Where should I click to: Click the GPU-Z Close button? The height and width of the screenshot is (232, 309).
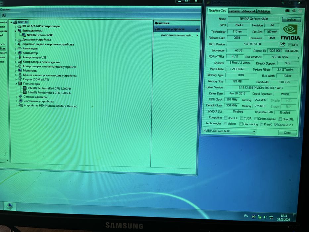pyautogui.click(x=287, y=133)
